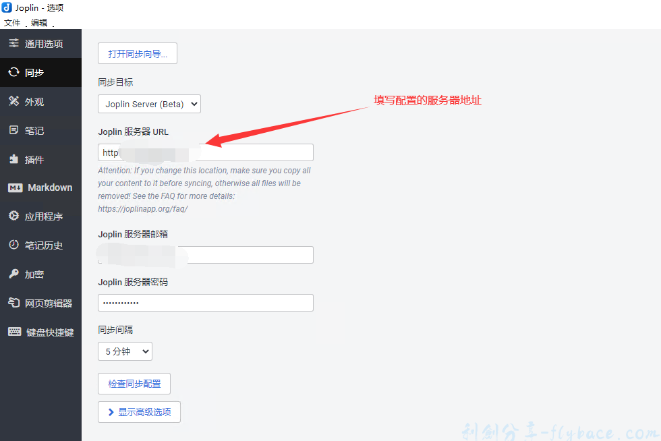Select the 同步 sidebar icon
Image resolution: width=661 pixels, height=441 pixels.
pyautogui.click(x=40, y=72)
